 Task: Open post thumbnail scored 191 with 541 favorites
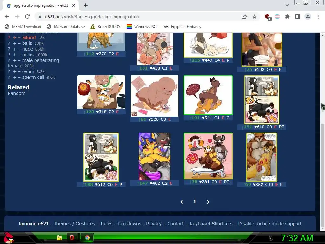tap(208, 95)
